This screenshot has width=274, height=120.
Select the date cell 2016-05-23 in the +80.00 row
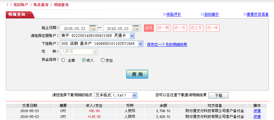[x=30, y=111]
